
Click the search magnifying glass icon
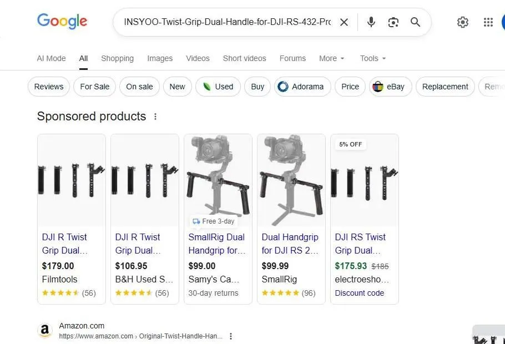415,22
